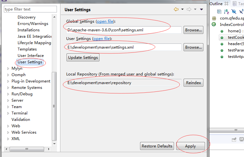Viewport: 244px width, 157px height.
Task: Click the back navigation arrow icon
Action: tap(176, 10)
